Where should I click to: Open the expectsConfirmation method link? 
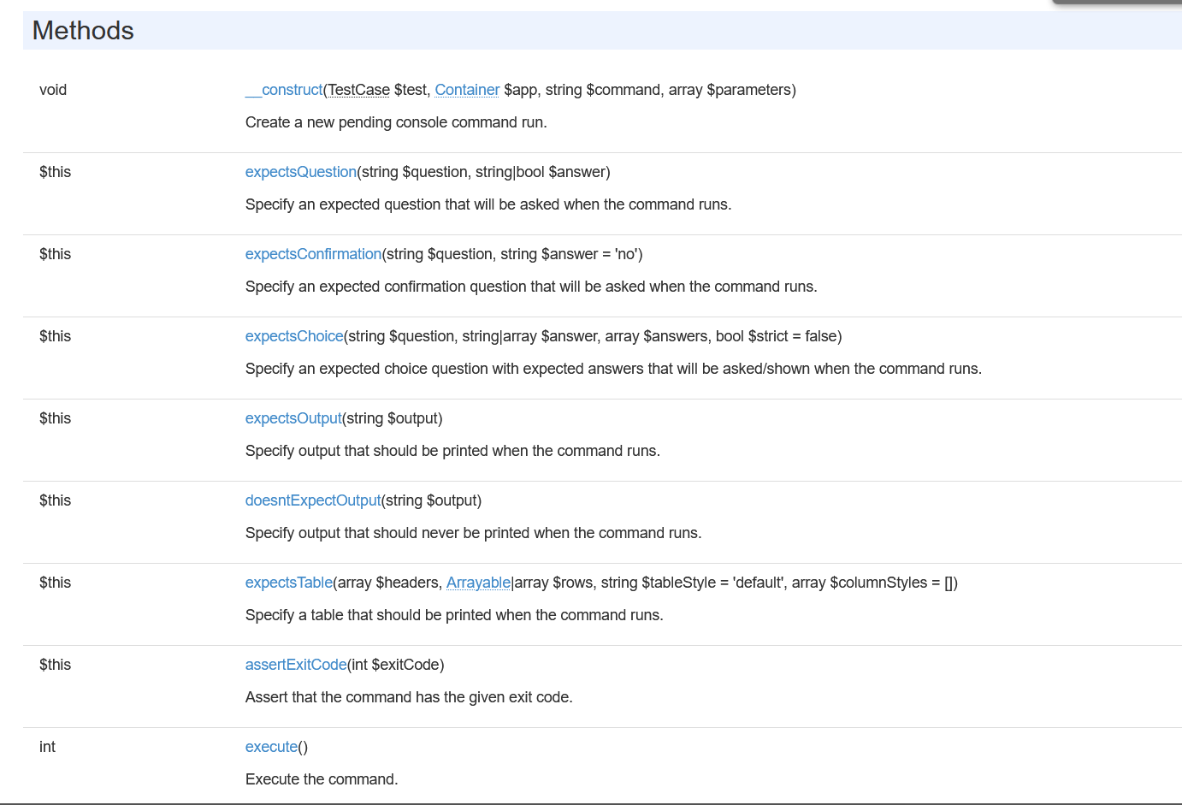click(x=313, y=254)
